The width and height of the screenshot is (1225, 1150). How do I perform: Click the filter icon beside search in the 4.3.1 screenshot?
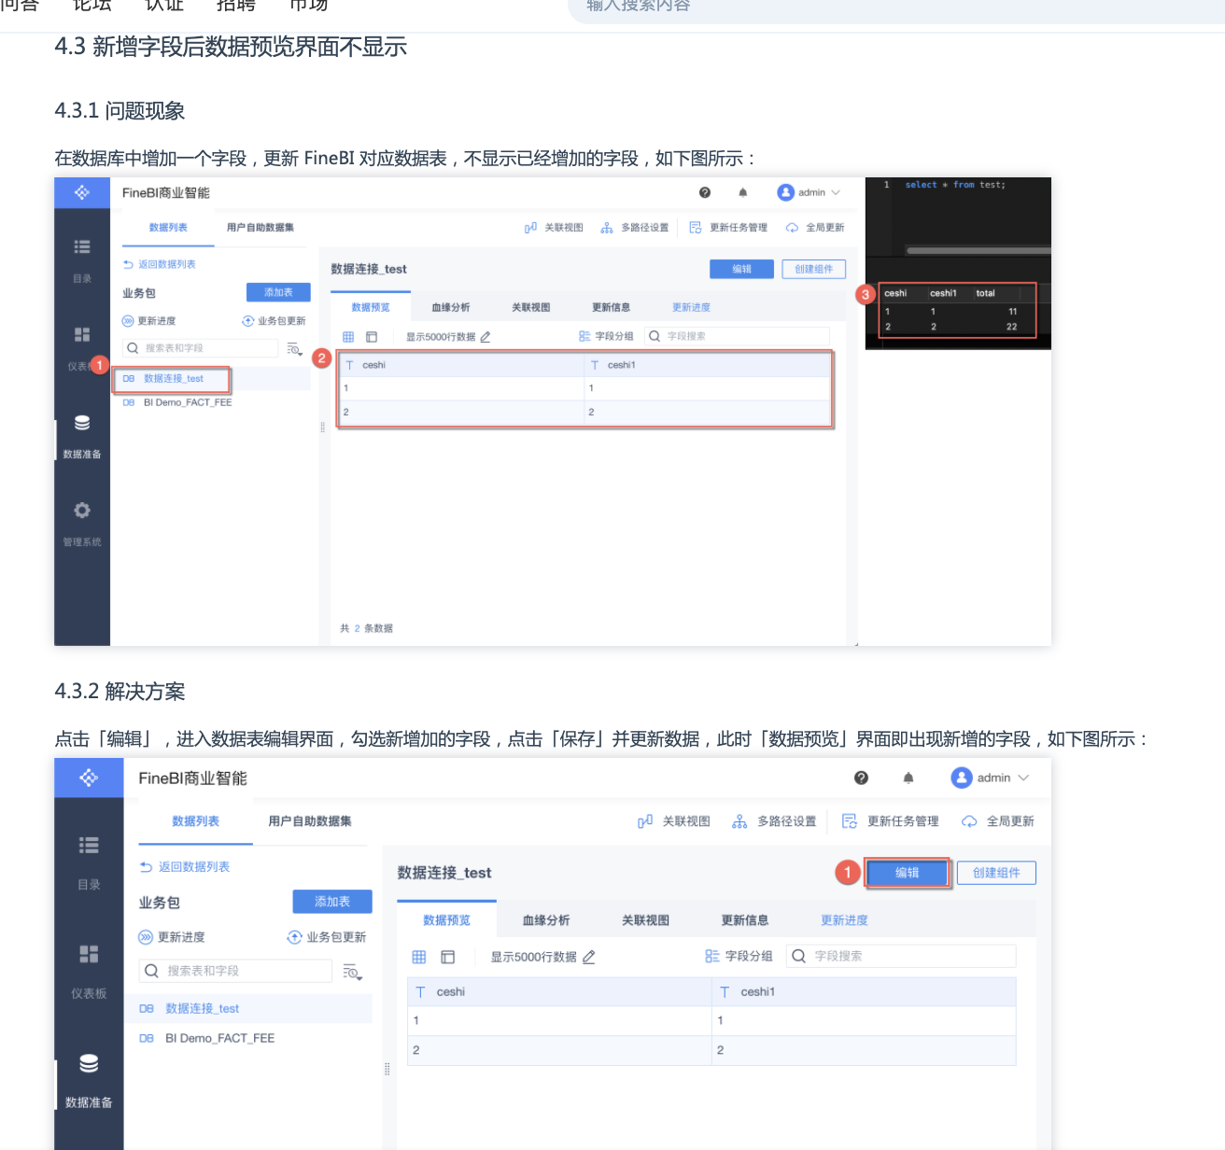pyautogui.click(x=294, y=348)
